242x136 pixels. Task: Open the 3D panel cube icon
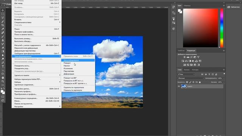(174, 29)
